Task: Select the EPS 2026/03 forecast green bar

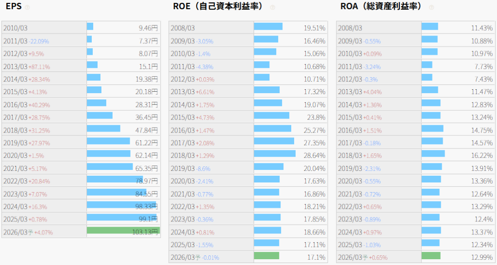Action: click(x=123, y=231)
